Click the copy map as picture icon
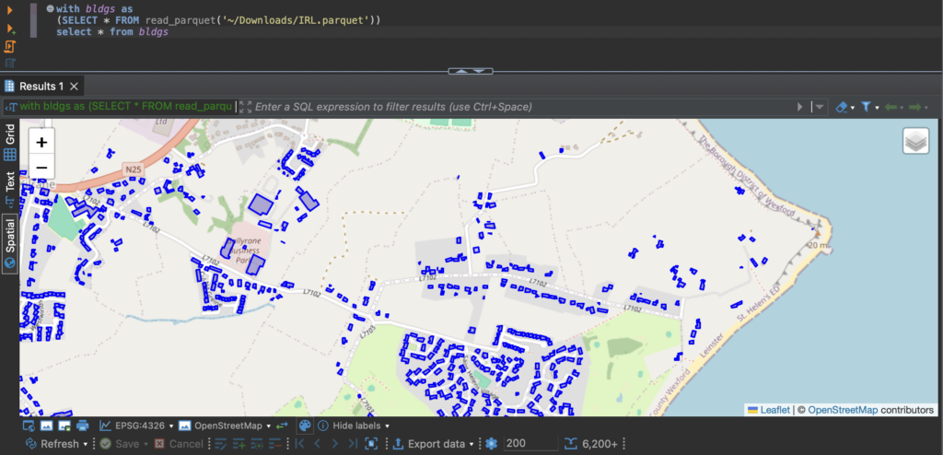 pos(46,426)
